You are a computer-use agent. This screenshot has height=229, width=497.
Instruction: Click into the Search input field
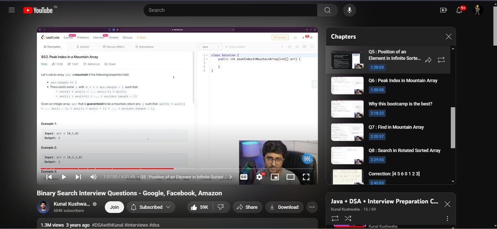click(x=230, y=10)
